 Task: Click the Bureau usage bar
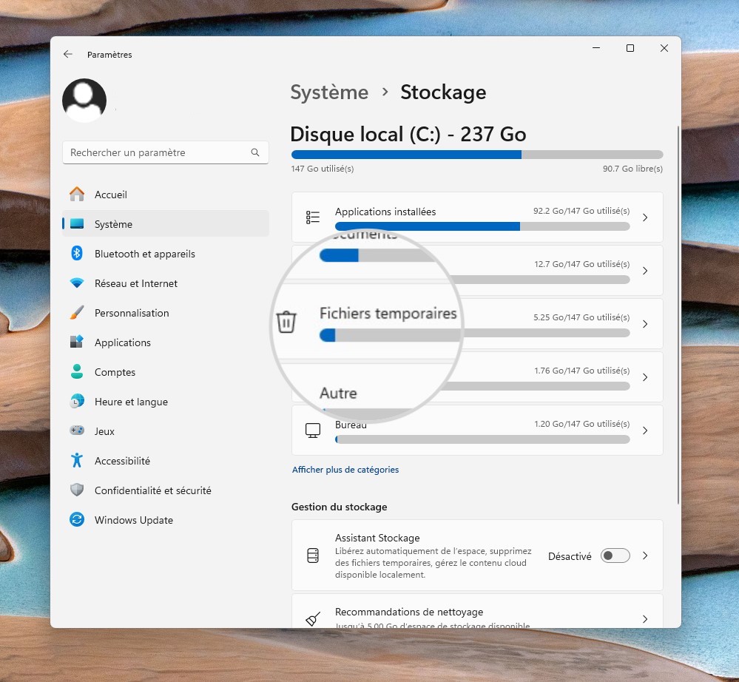tap(482, 439)
